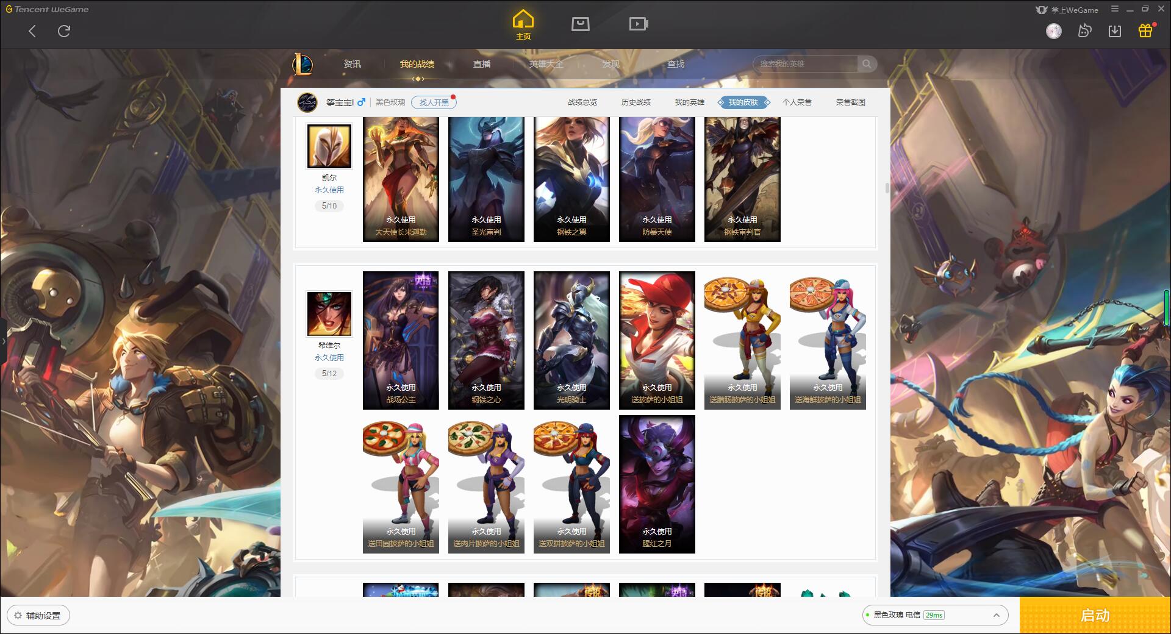Screen dimensions: 1171x634
Task: Open the video/live icon in the top bar
Action: tap(639, 24)
